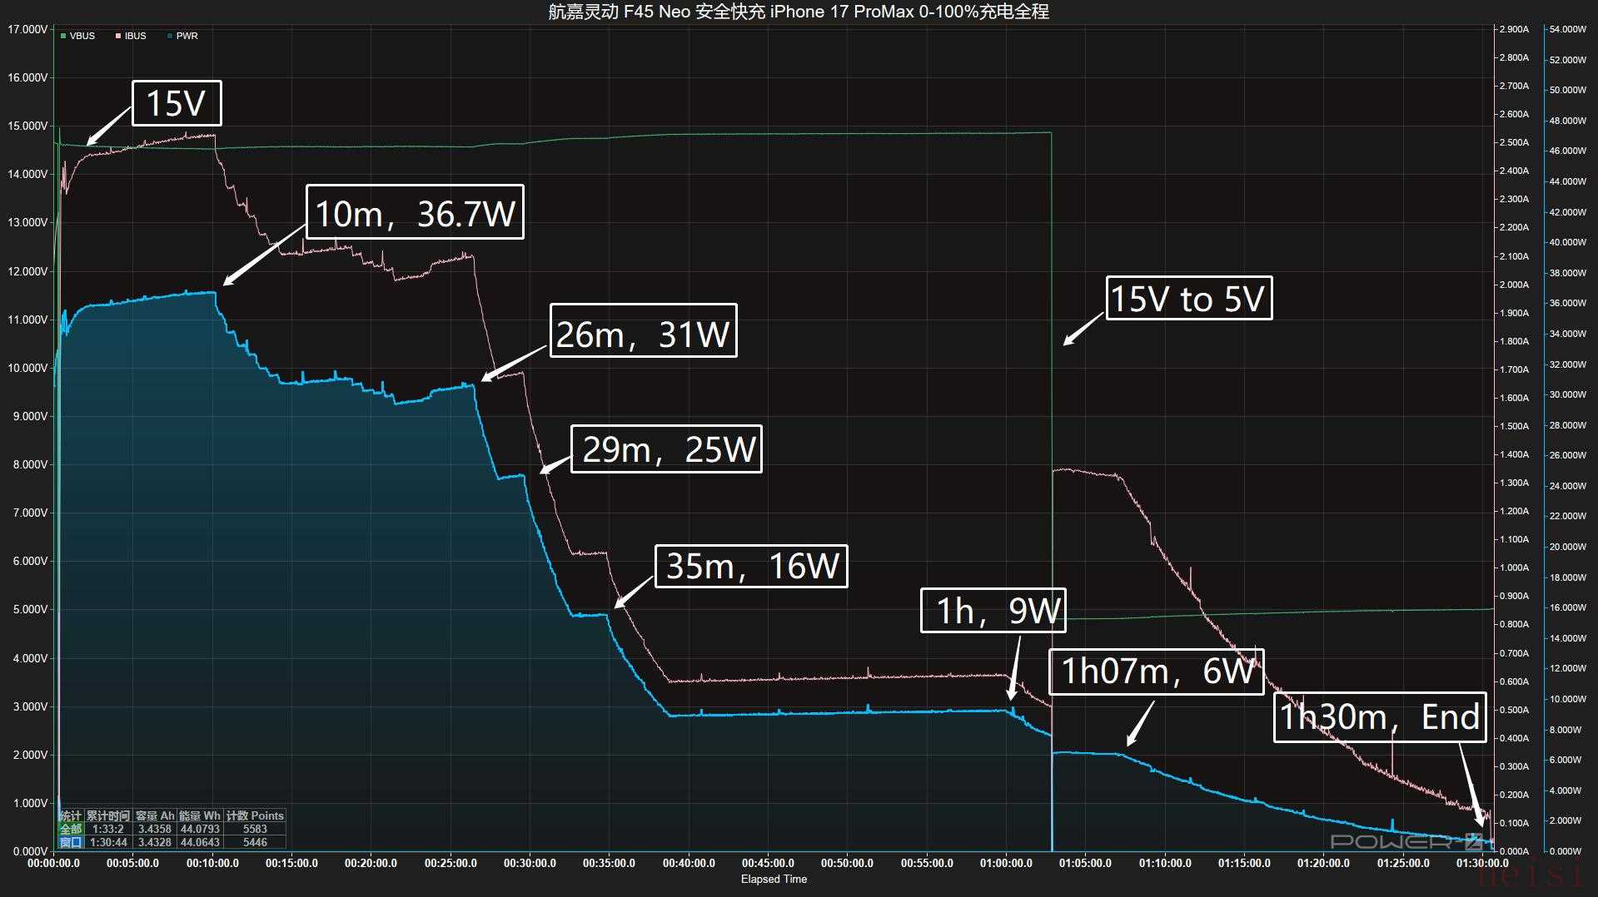Image resolution: width=1598 pixels, height=897 pixels.
Task: Click the "1h, 9W" annotation box
Action: (993, 611)
